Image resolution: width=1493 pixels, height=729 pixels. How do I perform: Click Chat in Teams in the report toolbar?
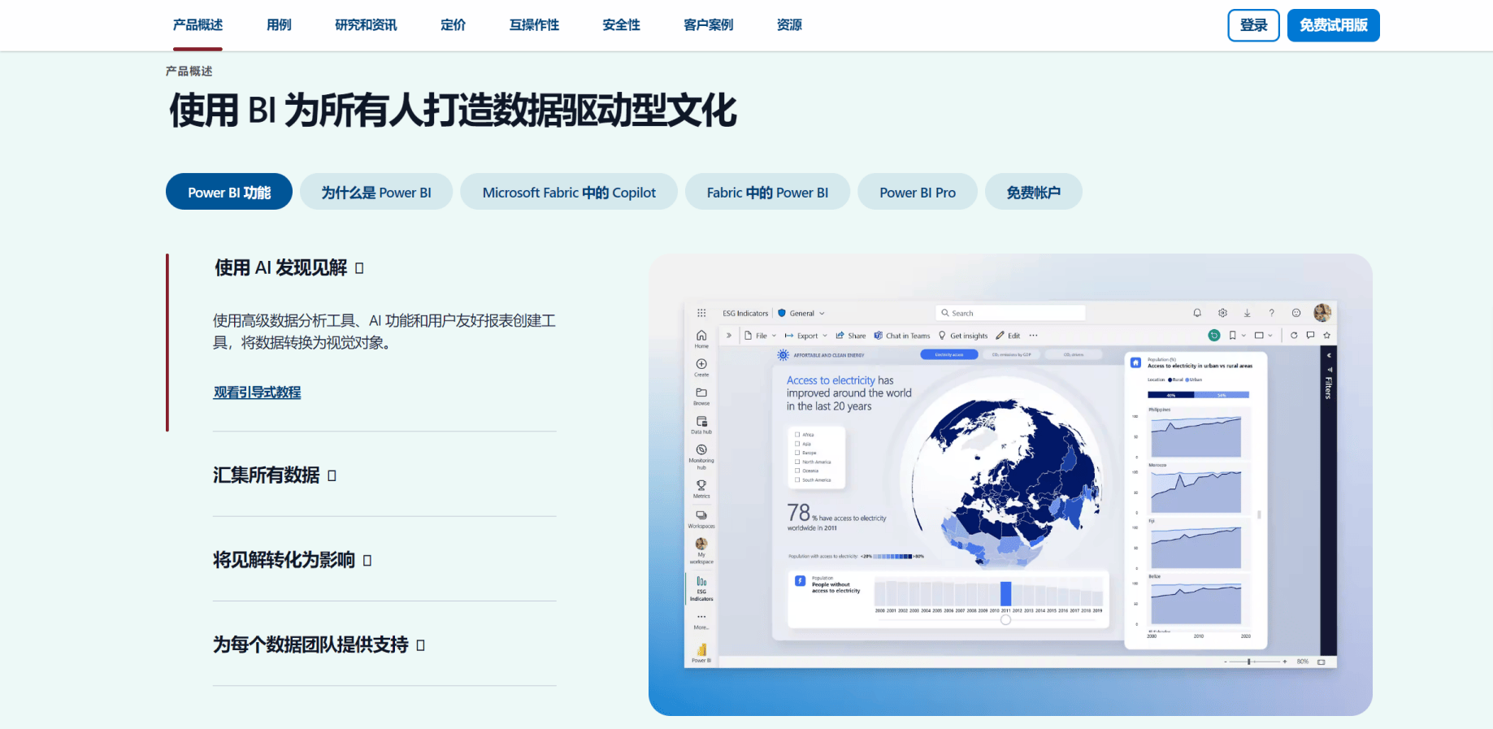902,336
